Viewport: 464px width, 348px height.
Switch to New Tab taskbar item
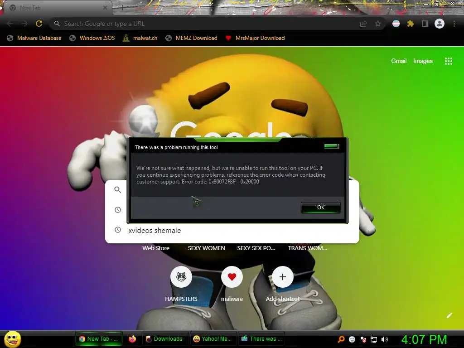(99, 339)
